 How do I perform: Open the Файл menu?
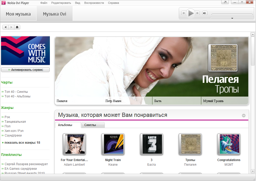(44, 3)
